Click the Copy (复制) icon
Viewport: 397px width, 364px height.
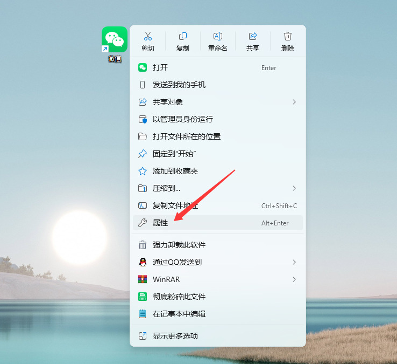pyautogui.click(x=183, y=36)
